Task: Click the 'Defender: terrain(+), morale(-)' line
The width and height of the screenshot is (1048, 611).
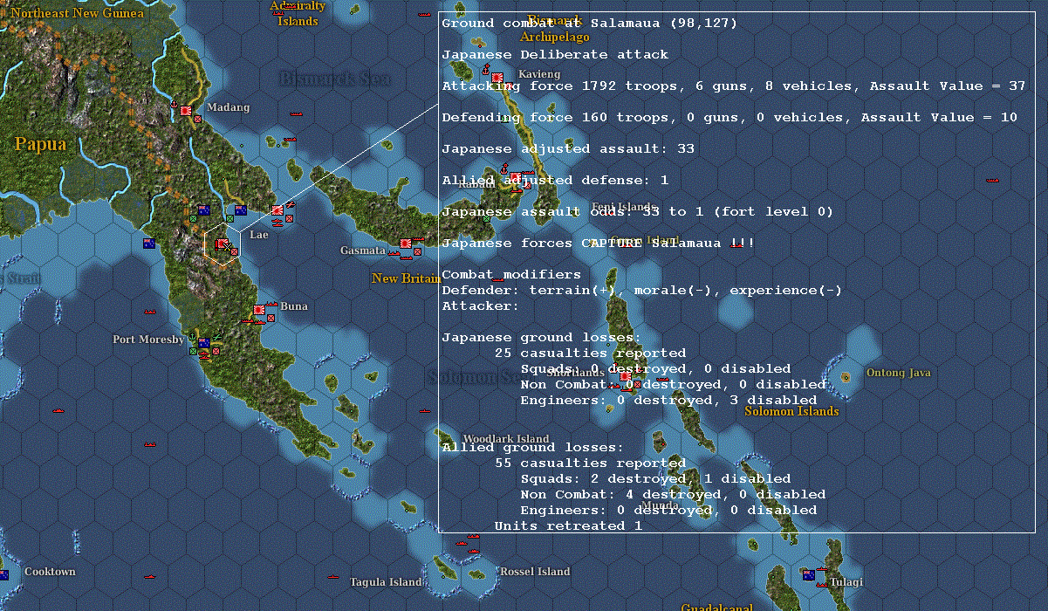Action: tap(642, 291)
